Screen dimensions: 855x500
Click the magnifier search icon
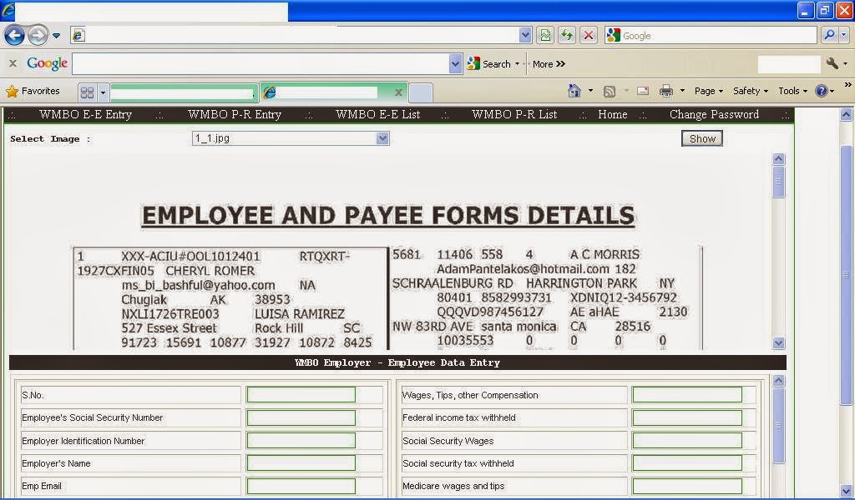tap(829, 35)
